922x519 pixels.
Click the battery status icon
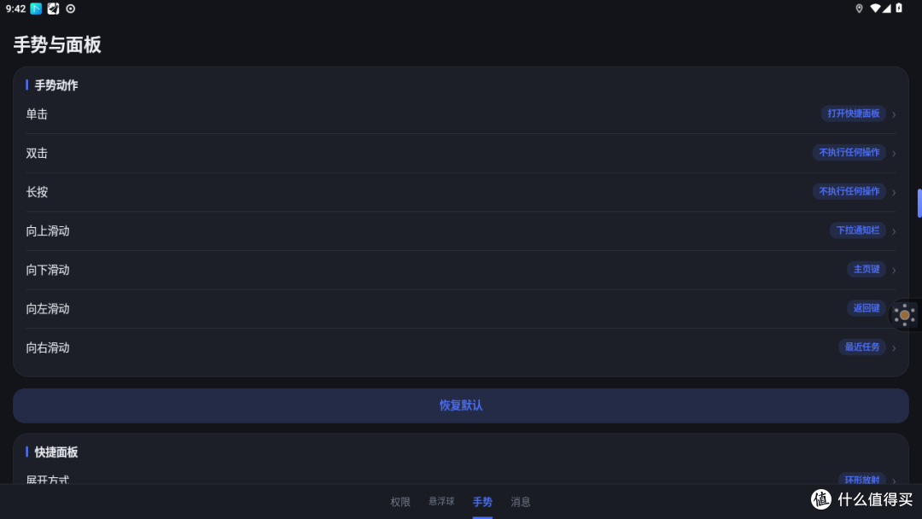pos(899,9)
